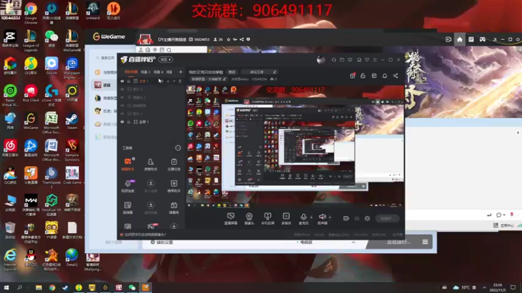Open the hamburger menu next to 正在运行
522x293 pixels.
coord(425,242)
